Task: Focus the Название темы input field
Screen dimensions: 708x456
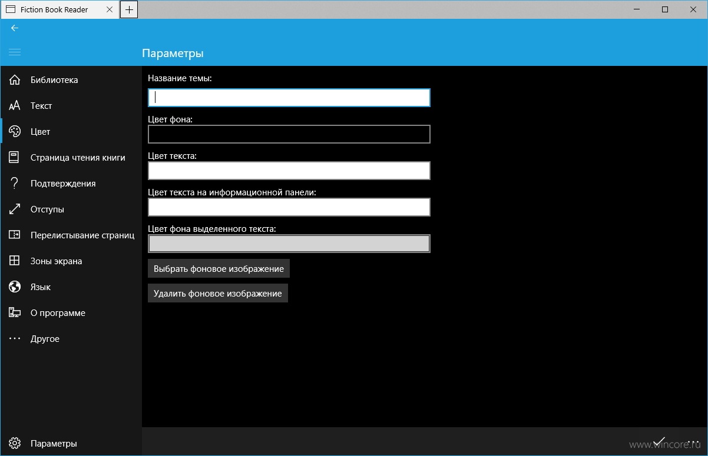Action: (289, 98)
